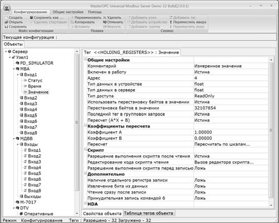Click the round application menu button

coord(7,8)
